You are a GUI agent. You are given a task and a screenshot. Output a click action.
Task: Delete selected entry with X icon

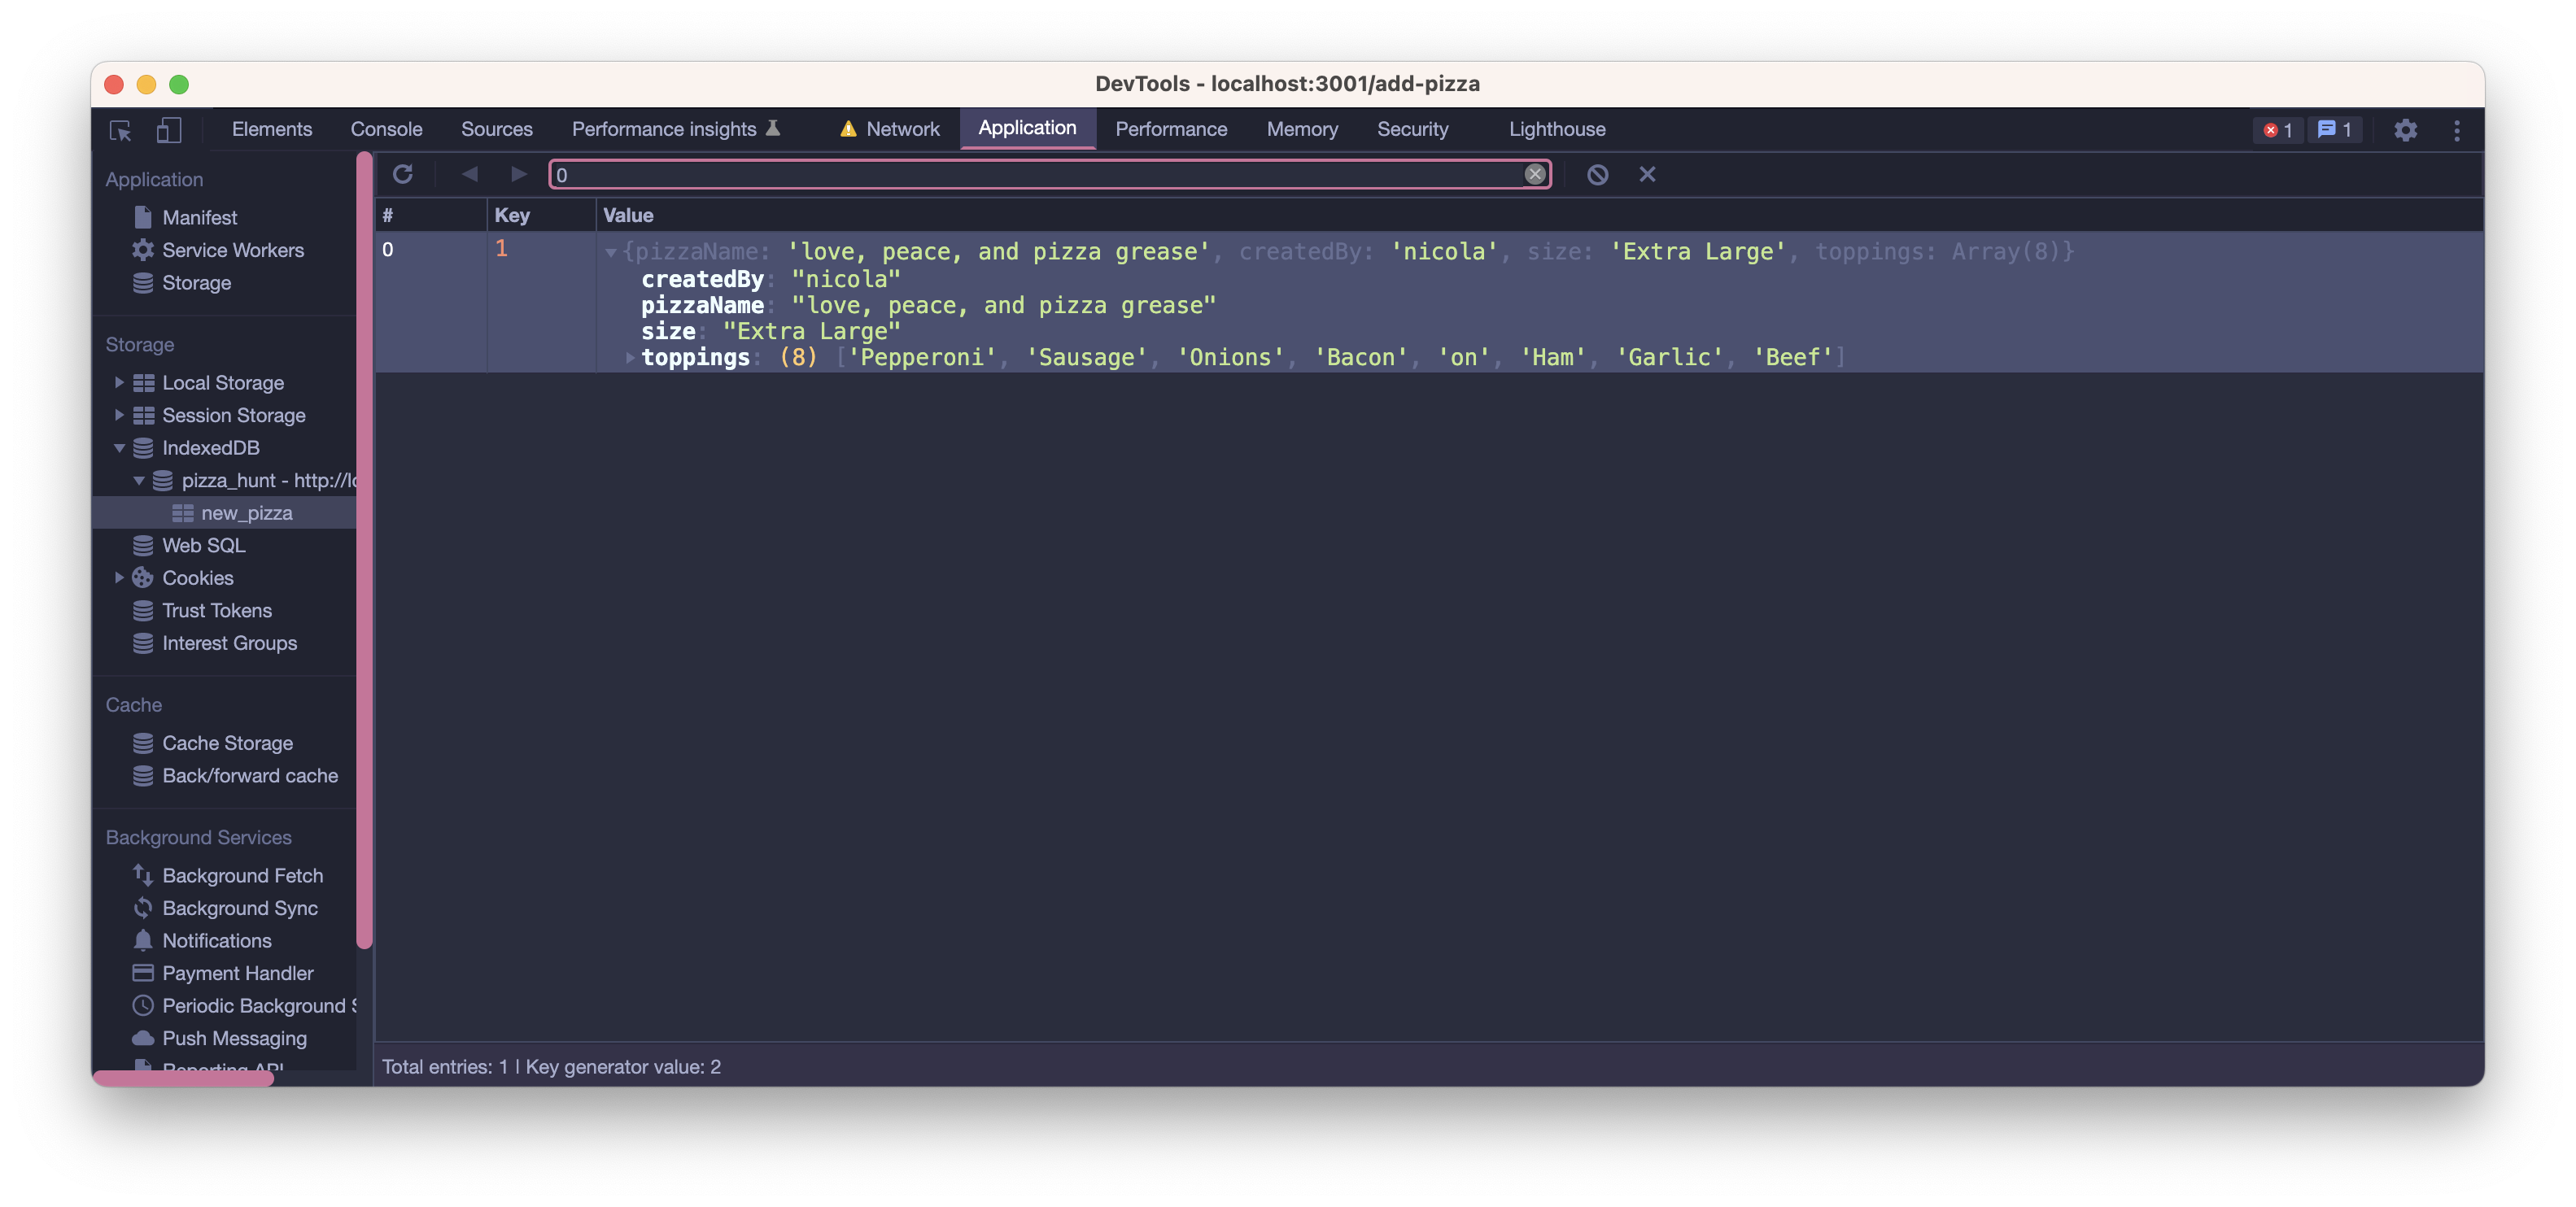point(1647,174)
